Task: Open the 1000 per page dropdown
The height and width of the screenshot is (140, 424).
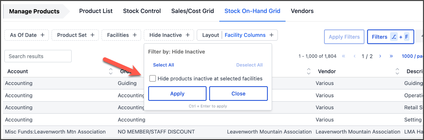Action: point(412,56)
